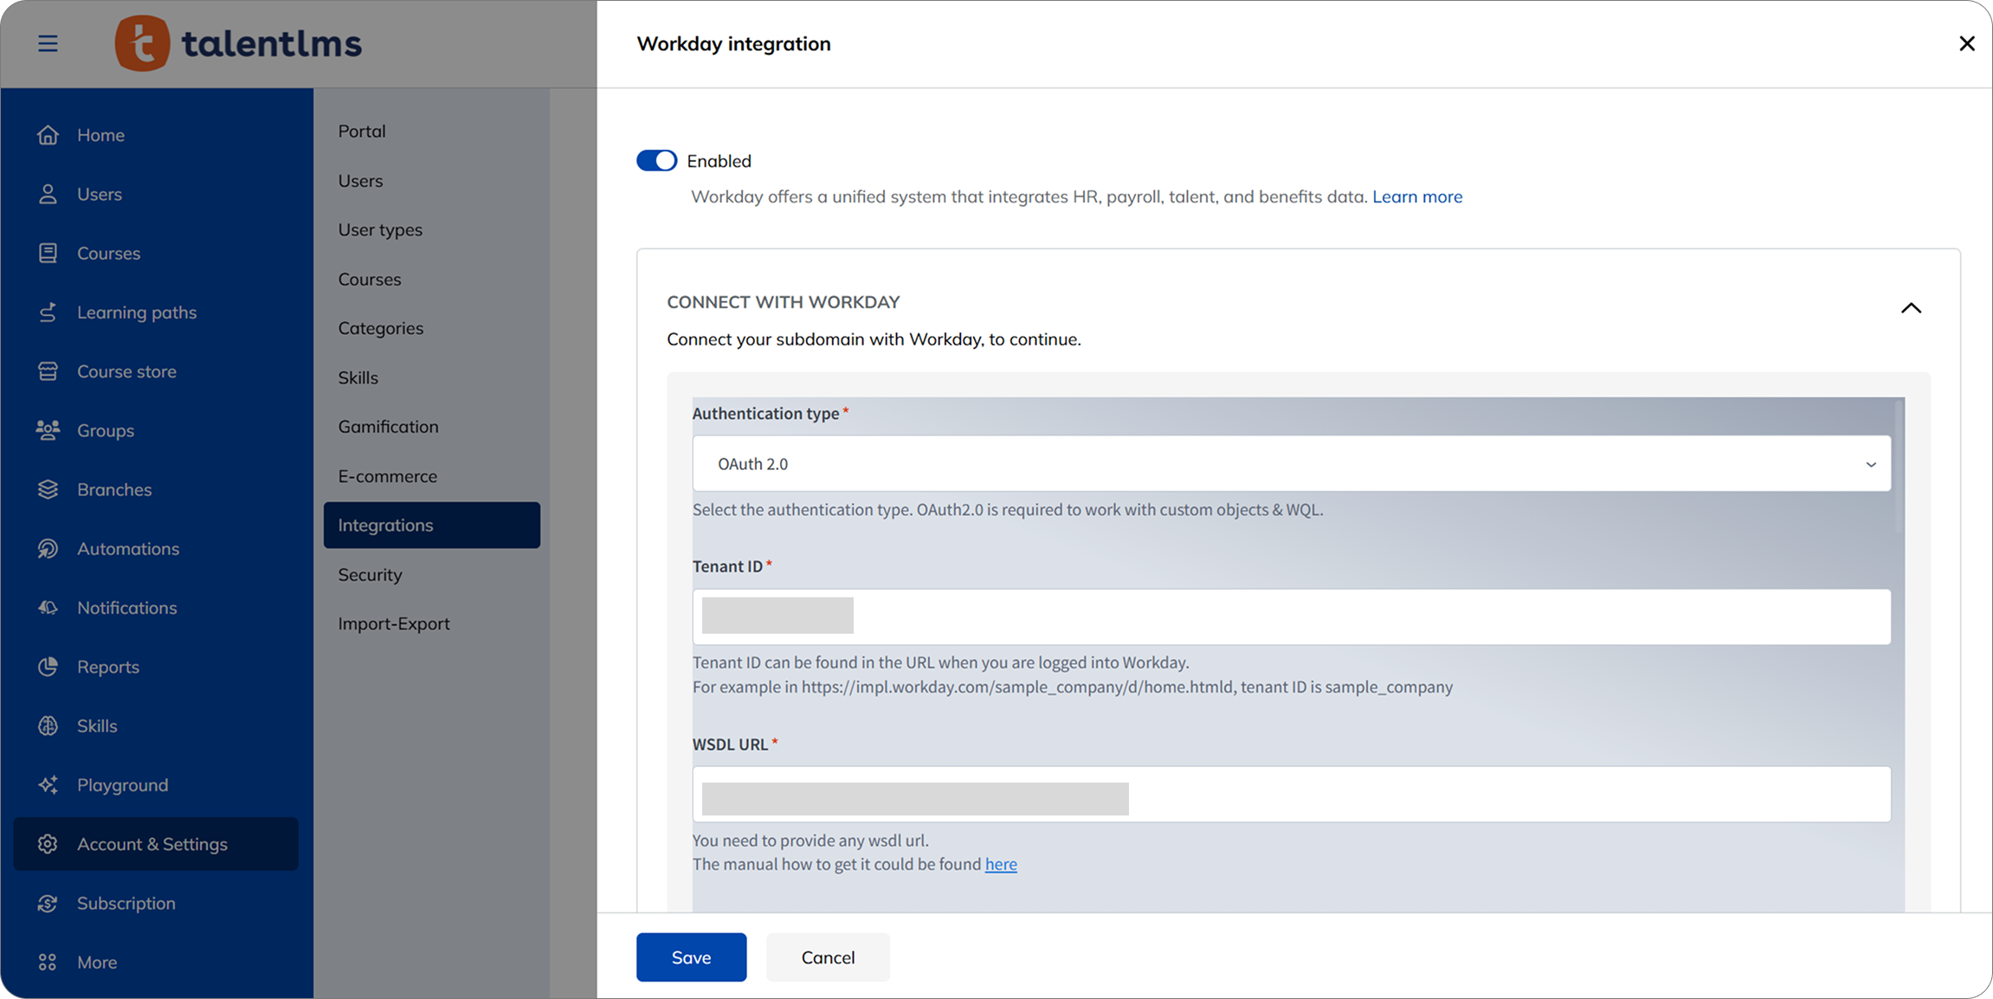This screenshot has height=999, width=1993.
Task: Go to Playground page
Action: [x=123, y=784]
